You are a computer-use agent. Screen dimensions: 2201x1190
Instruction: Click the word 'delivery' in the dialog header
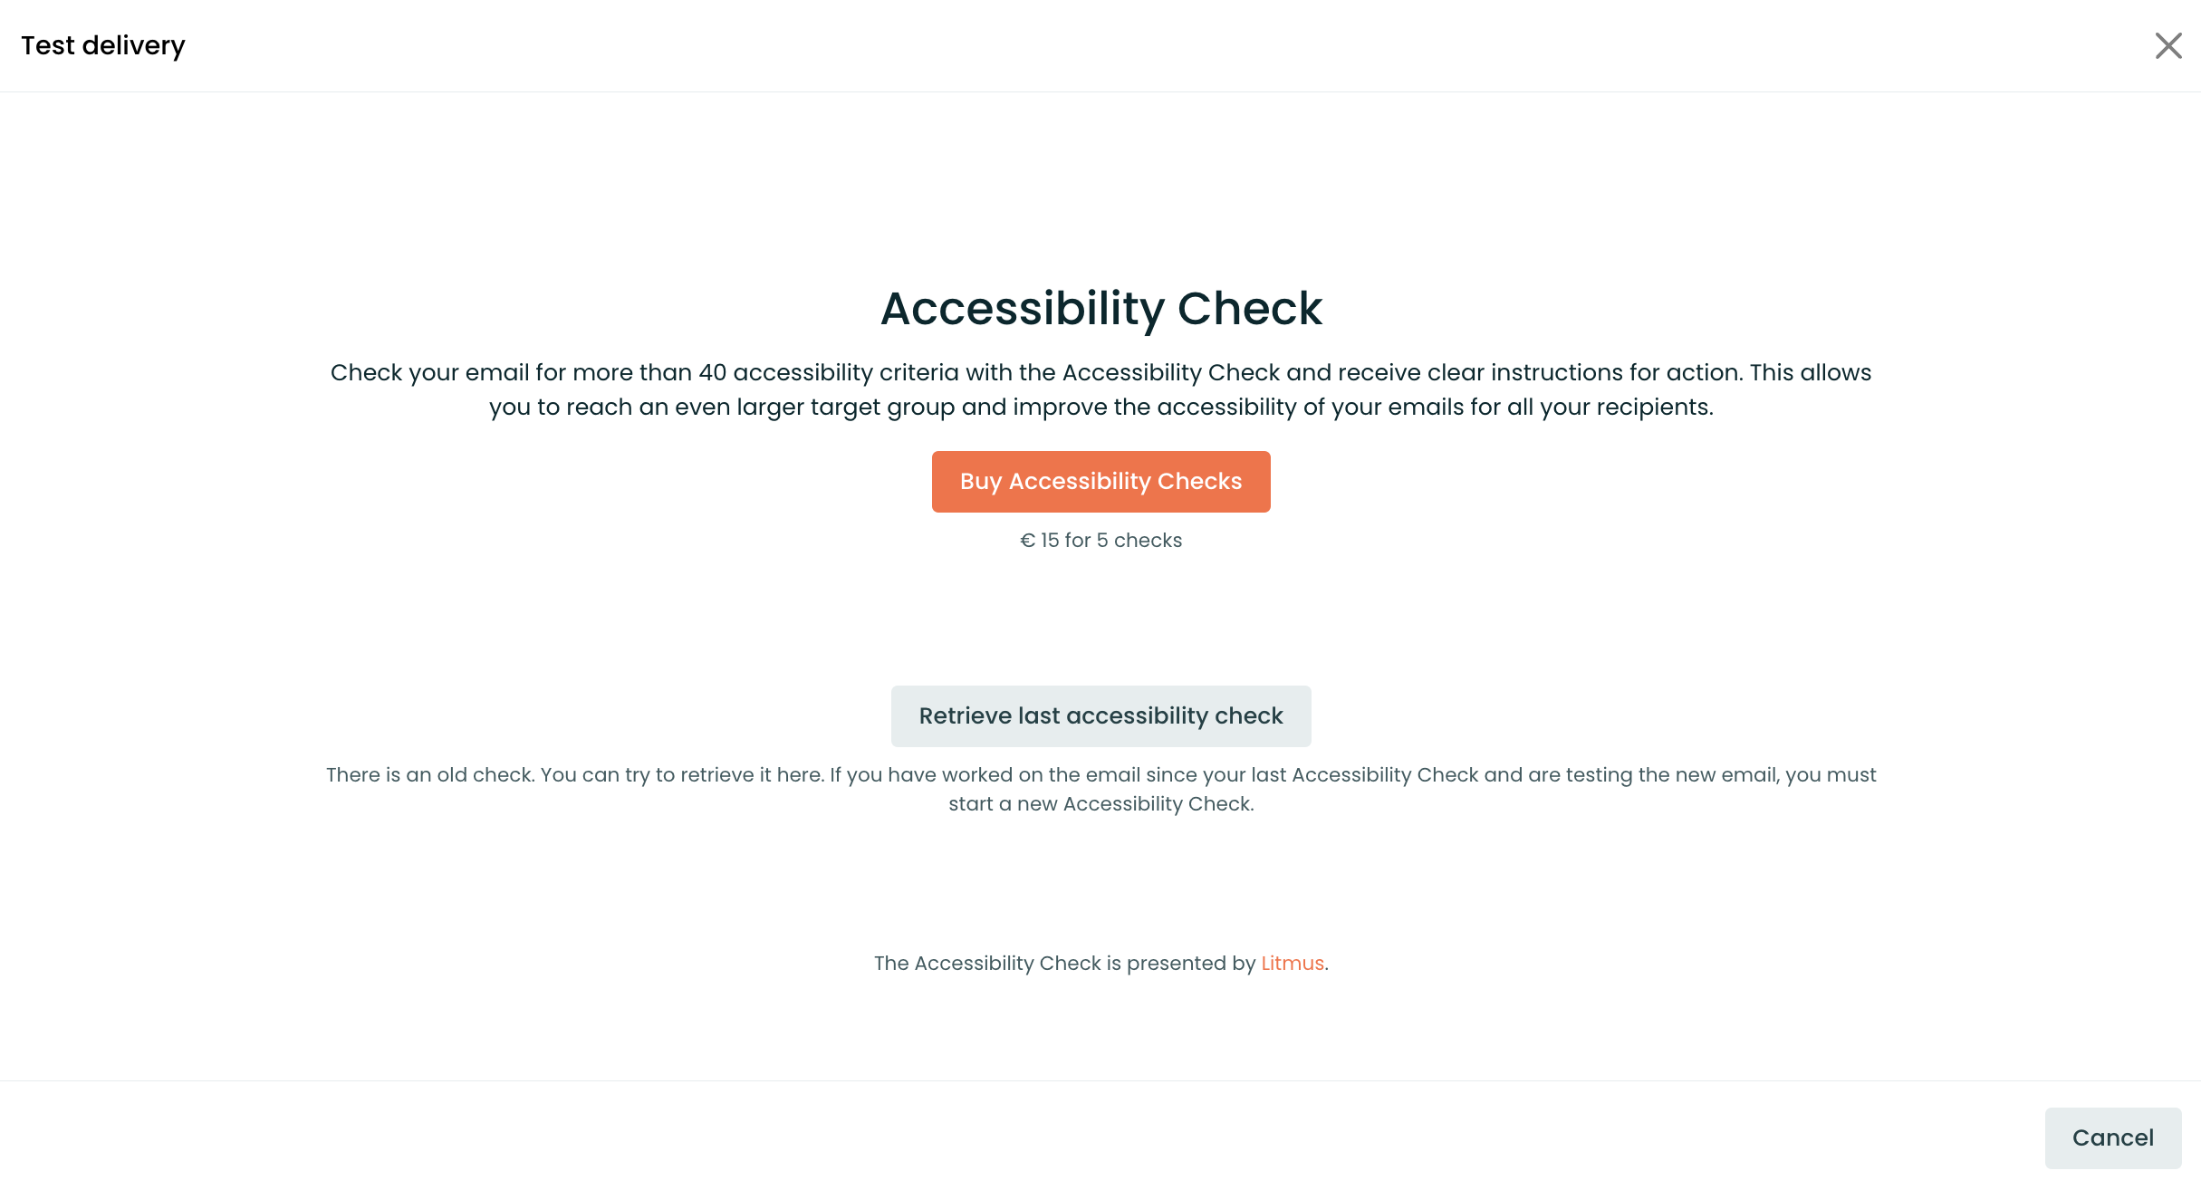[x=133, y=45]
